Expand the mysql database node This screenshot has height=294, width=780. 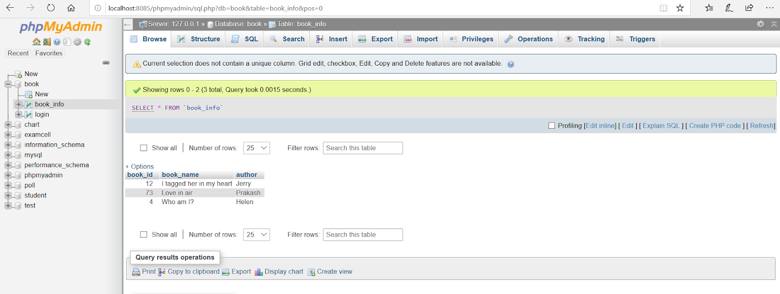(x=8, y=155)
